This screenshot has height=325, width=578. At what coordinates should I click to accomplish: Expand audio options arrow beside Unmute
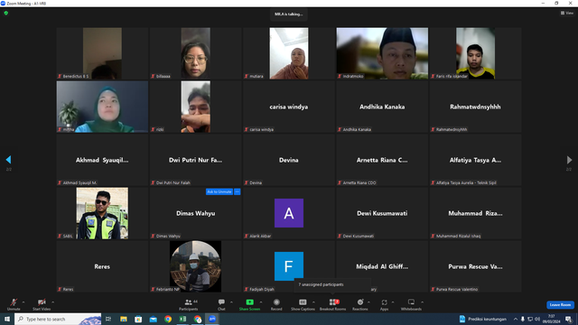(x=23, y=302)
